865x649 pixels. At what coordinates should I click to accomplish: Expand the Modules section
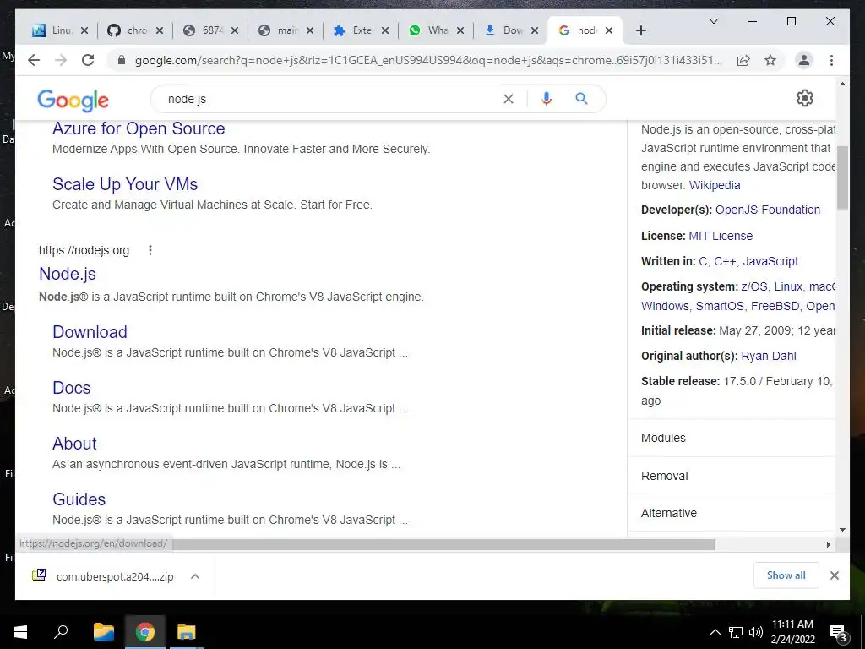pos(732,438)
